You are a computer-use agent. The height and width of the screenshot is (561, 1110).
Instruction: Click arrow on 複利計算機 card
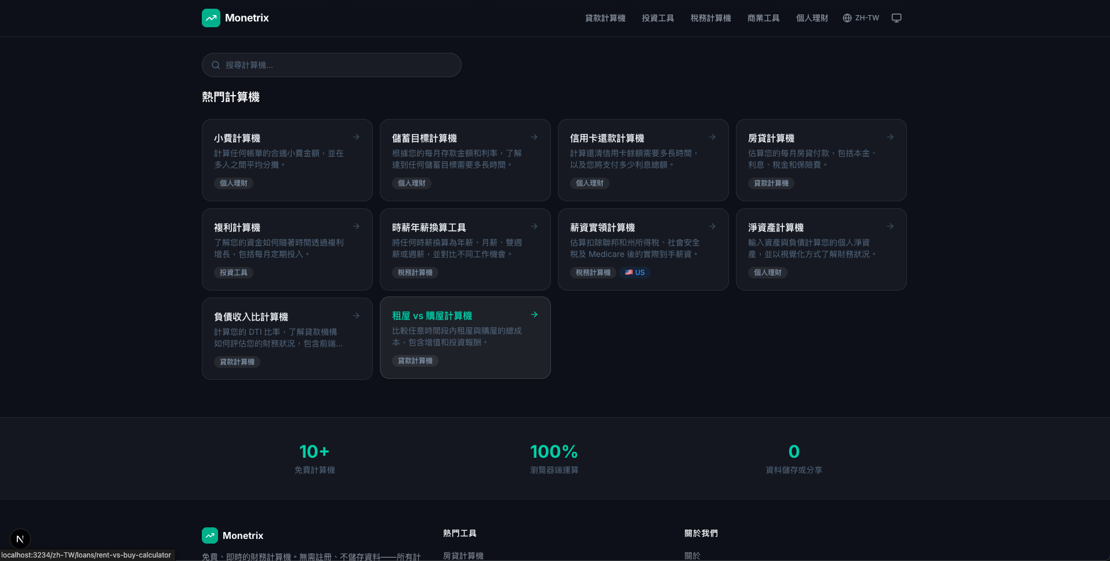[356, 226]
